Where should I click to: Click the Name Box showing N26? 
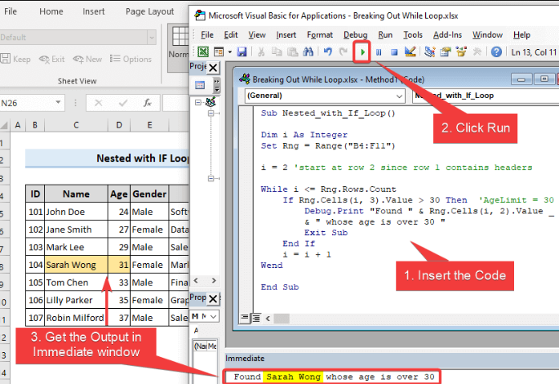click(26, 103)
